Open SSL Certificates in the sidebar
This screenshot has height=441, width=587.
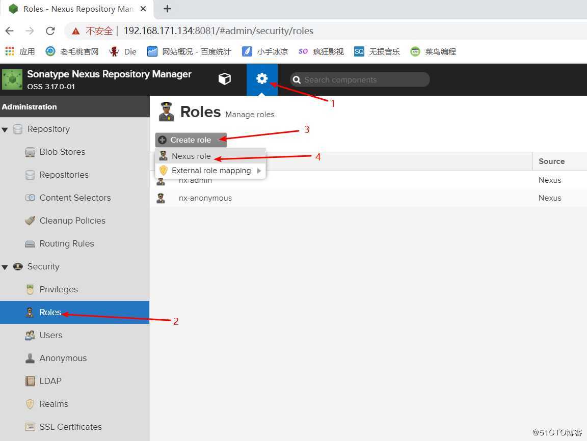[x=70, y=427]
